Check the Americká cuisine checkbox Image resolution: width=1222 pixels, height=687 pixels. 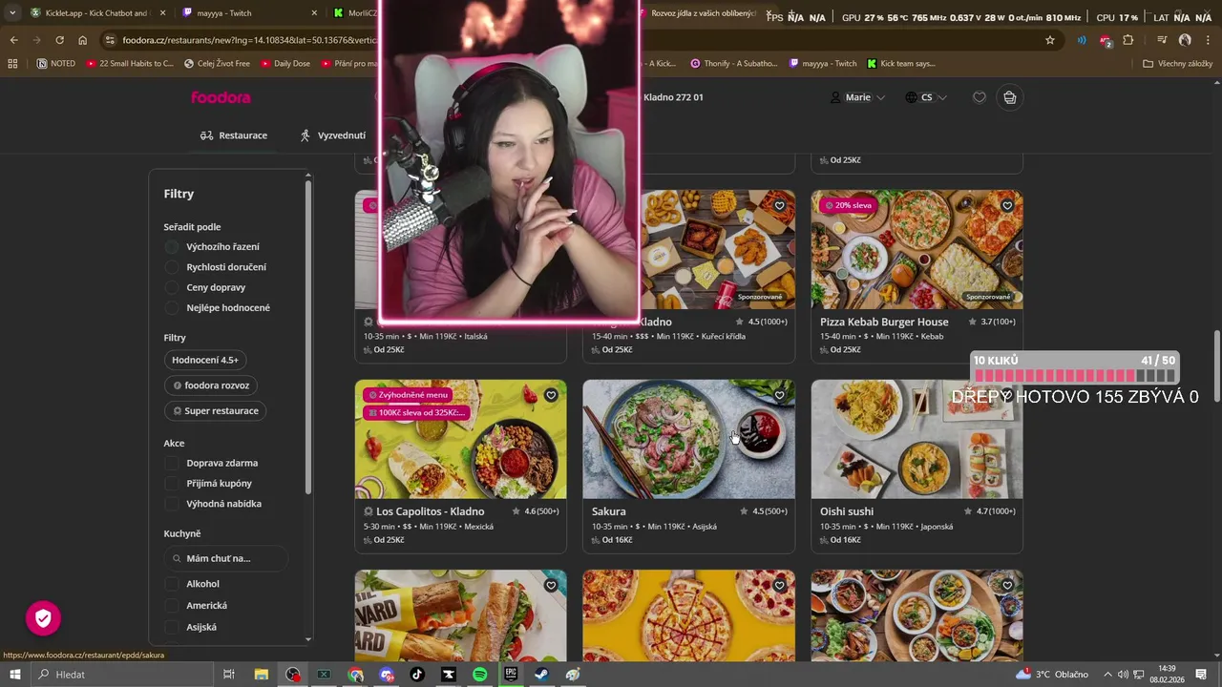[172, 606]
